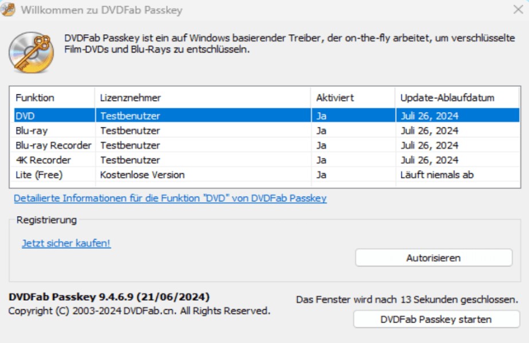
Task: Click Ja in the Blu-ray Recorder row
Action: (x=321, y=145)
